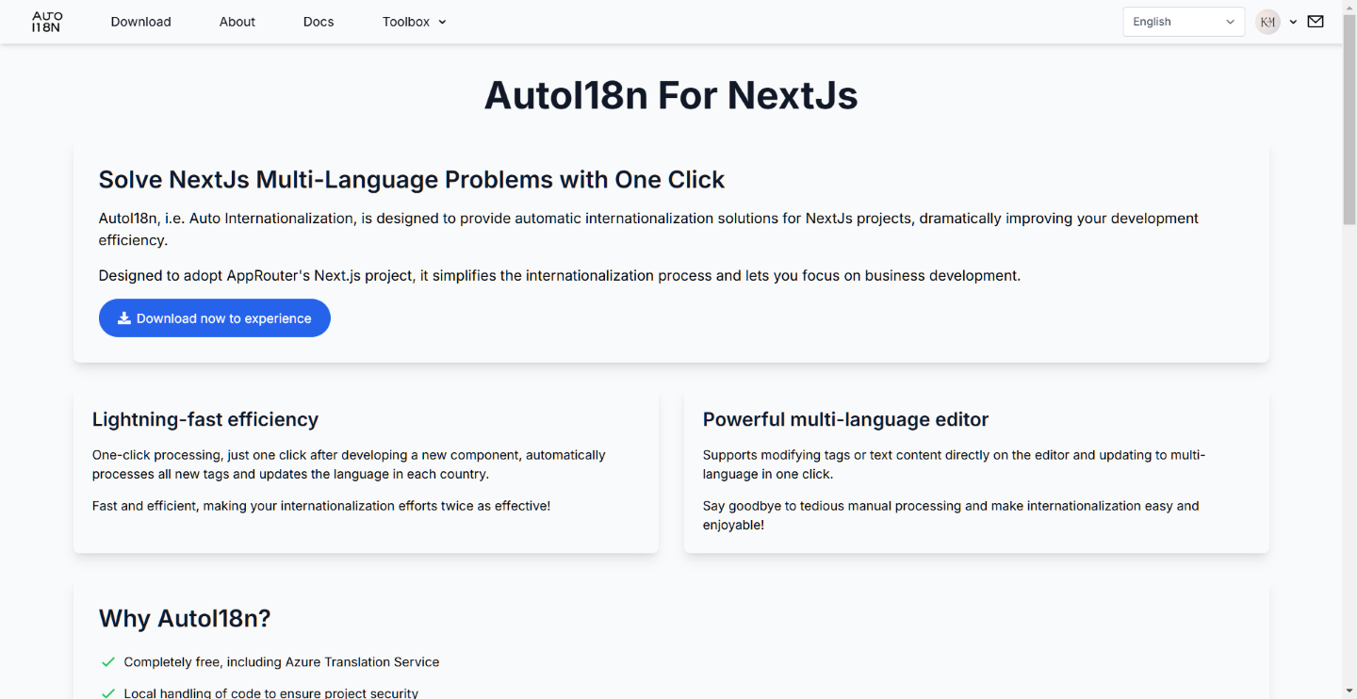Click the AutoI18n For NextJs heading
1357x699 pixels.
pos(671,95)
